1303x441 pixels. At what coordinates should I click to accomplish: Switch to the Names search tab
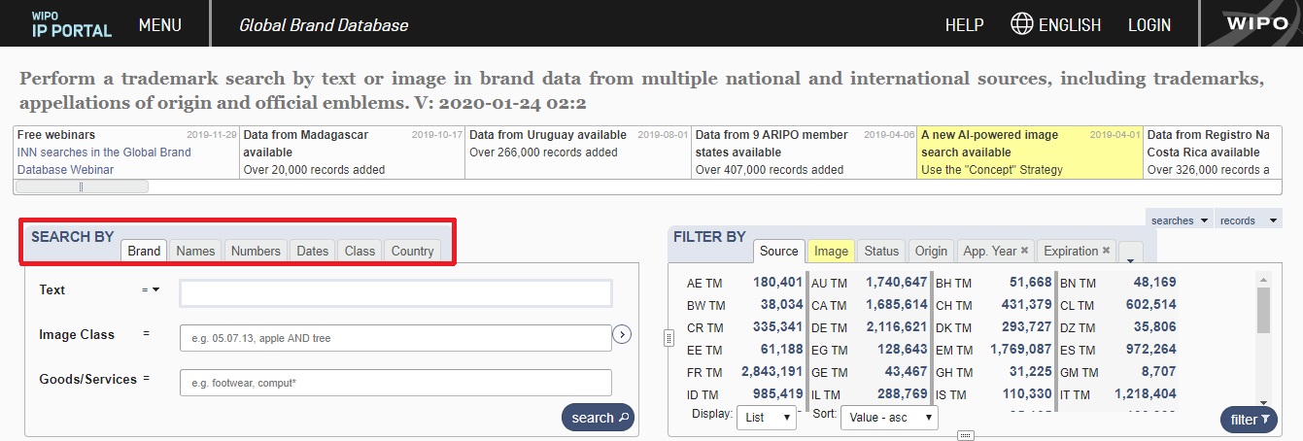(195, 251)
